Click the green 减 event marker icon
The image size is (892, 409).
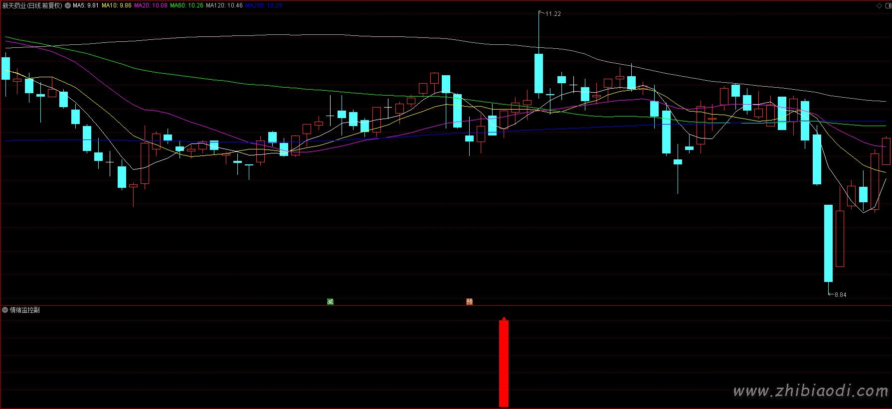coord(330,301)
